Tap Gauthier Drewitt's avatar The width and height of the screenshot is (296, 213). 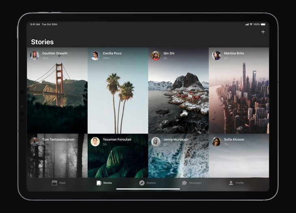pyautogui.click(x=34, y=56)
